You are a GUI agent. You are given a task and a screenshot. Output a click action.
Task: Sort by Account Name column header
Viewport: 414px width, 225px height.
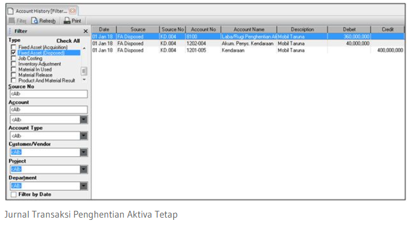click(249, 30)
